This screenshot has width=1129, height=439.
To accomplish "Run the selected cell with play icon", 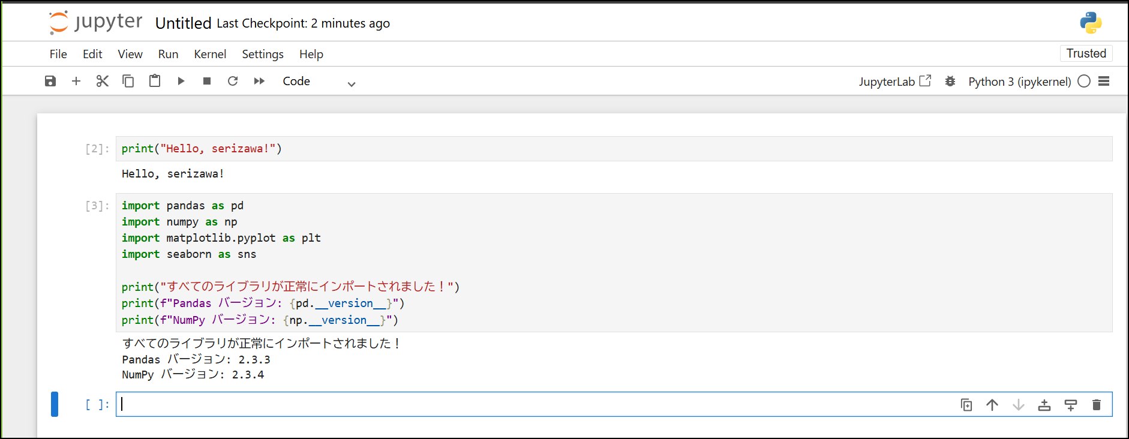I will coord(181,81).
